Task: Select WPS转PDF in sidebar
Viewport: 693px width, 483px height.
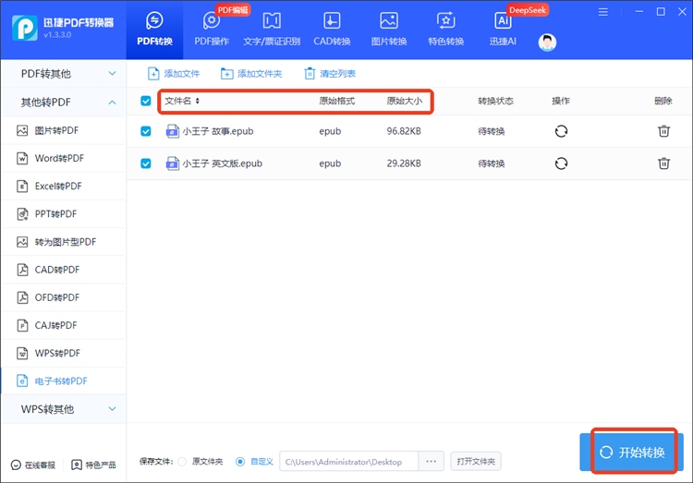Action: pos(64,353)
